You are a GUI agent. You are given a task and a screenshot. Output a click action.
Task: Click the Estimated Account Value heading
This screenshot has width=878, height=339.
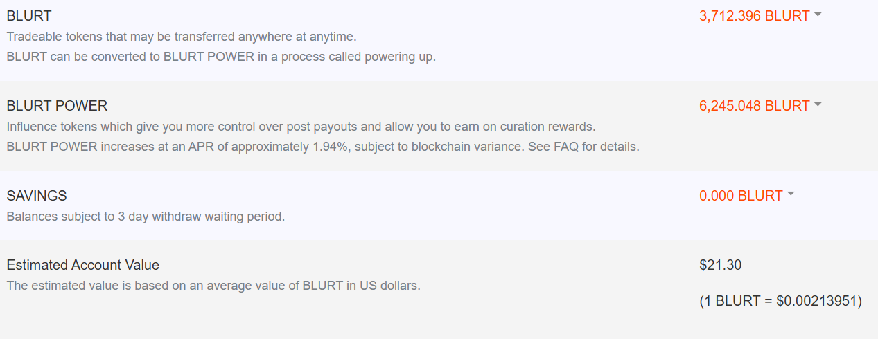[83, 265]
